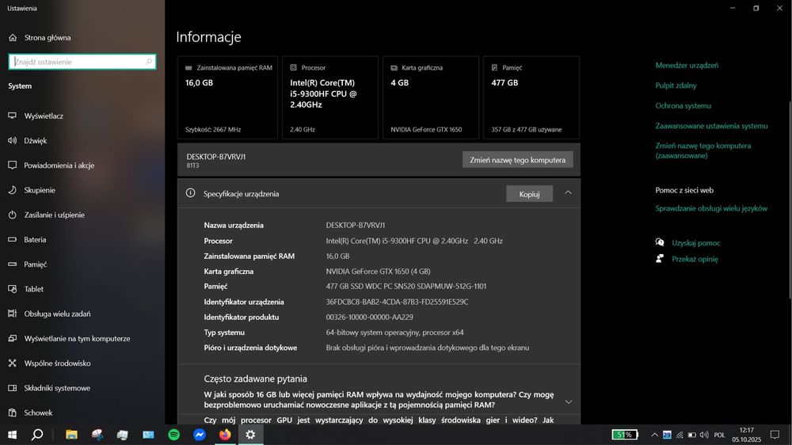Viewport: 792px width, 445px height.
Task: Click Uzyskaj pomoc link
Action: pyautogui.click(x=695, y=243)
